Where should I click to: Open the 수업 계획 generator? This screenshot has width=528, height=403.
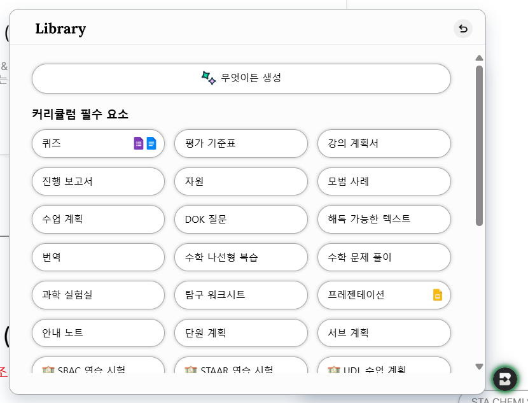point(98,219)
